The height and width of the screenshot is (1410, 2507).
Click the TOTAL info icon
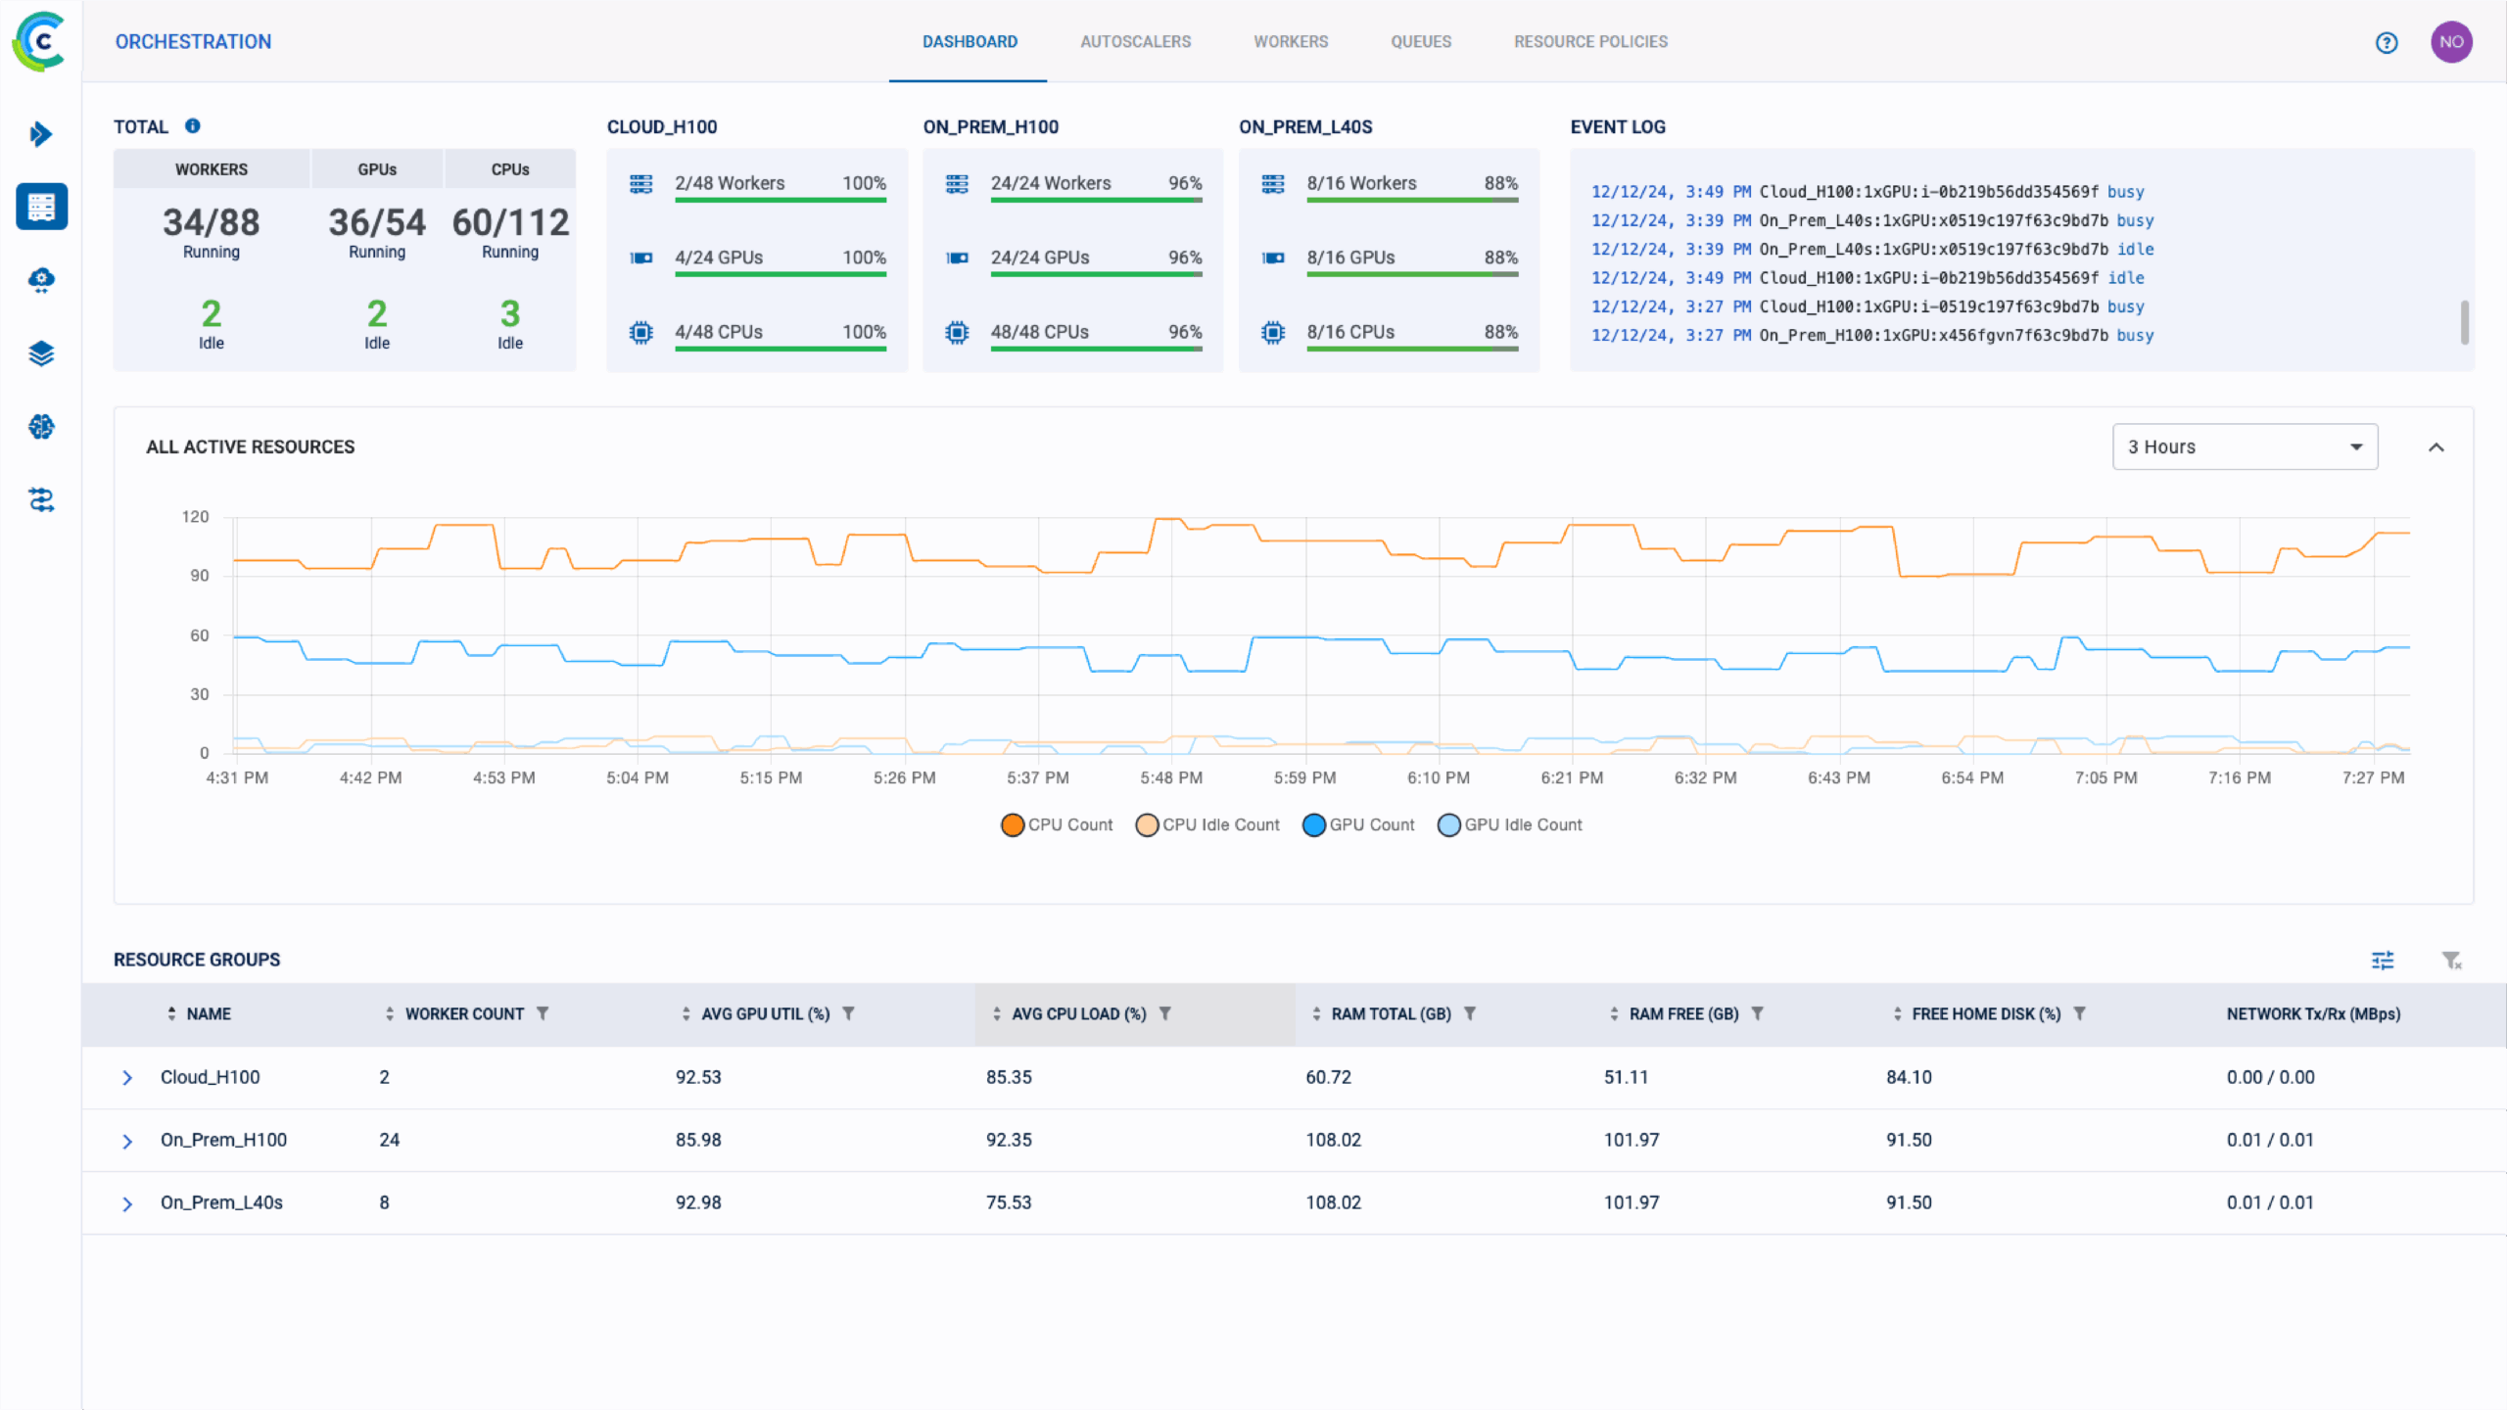pos(193,126)
